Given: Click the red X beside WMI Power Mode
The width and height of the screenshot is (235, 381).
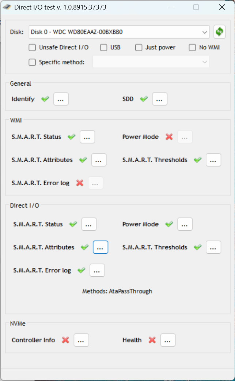Looking at the screenshot, I should pos(169,137).
